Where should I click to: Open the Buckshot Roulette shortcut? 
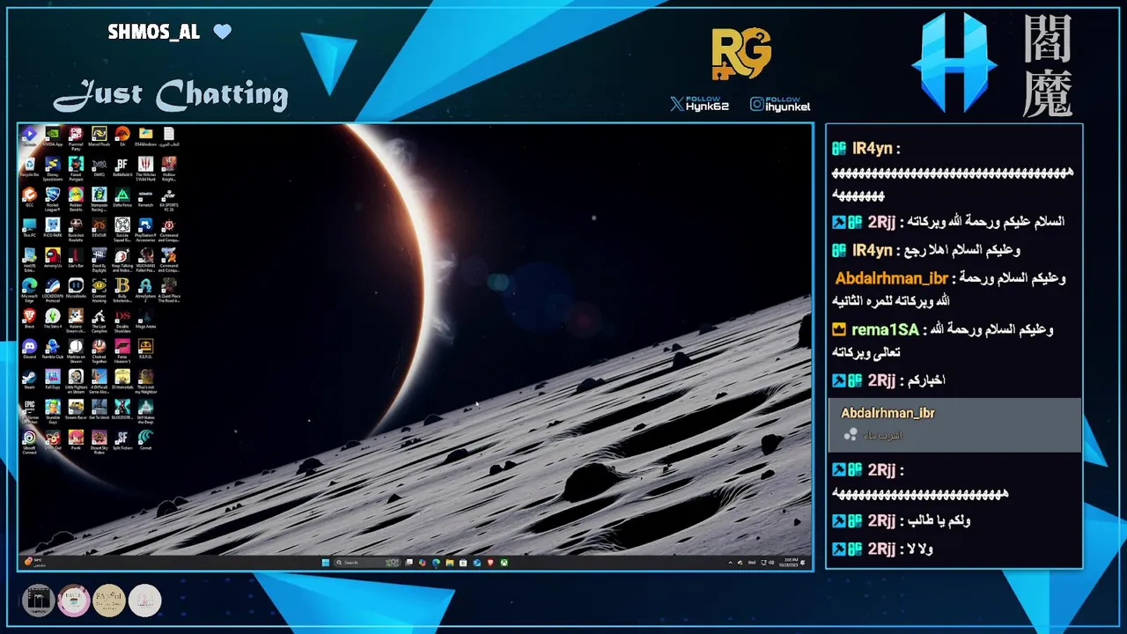click(76, 228)
